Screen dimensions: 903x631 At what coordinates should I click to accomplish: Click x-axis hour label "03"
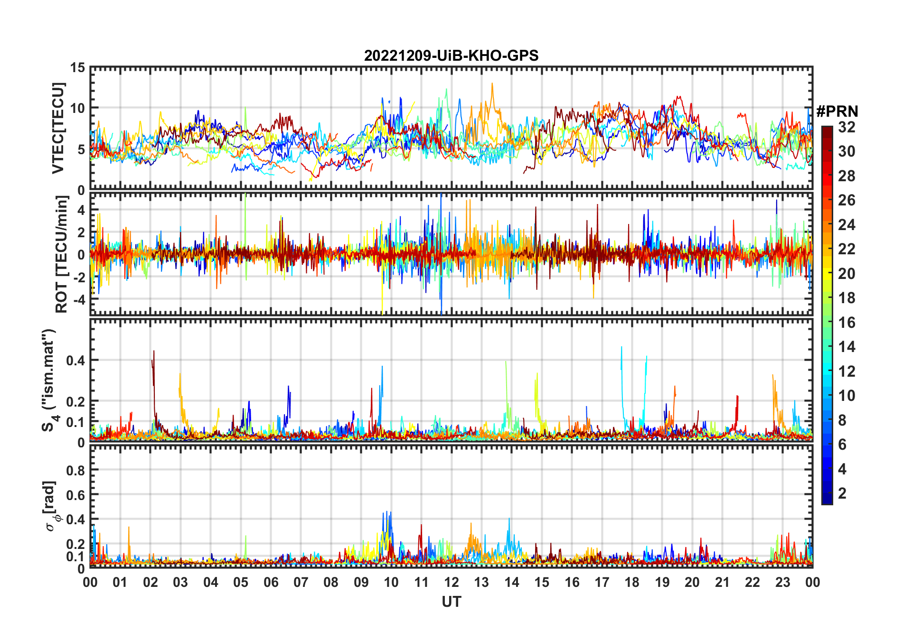pyautogui.click(x=180, y=583)
